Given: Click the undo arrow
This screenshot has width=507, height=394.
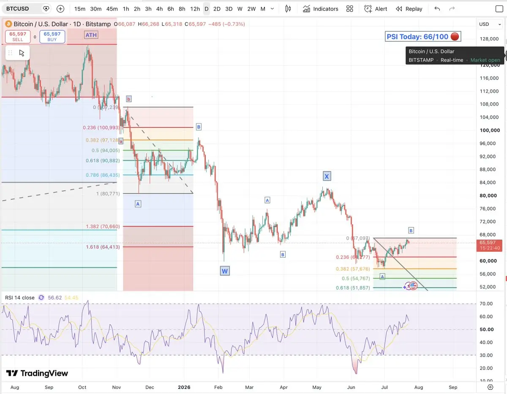Looking at the screenshot, I should tap(437, 9).
